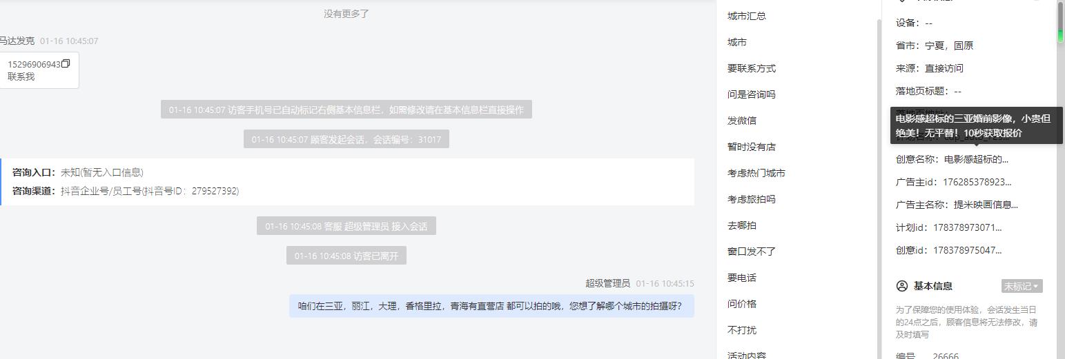This screenshot has height=359, width=1065.
Task: Select the 不打扰 quick reply
Action: coord(741,330)
